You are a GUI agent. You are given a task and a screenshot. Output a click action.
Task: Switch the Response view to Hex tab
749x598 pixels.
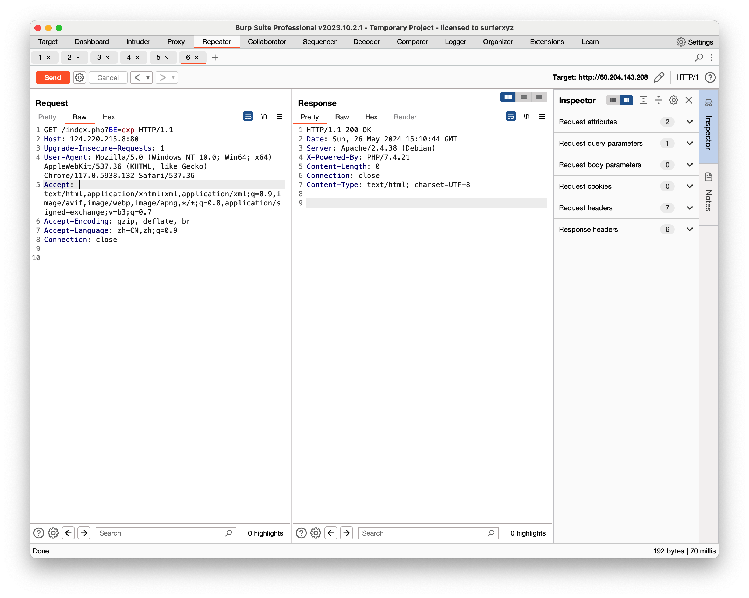(x=371, y=117)
